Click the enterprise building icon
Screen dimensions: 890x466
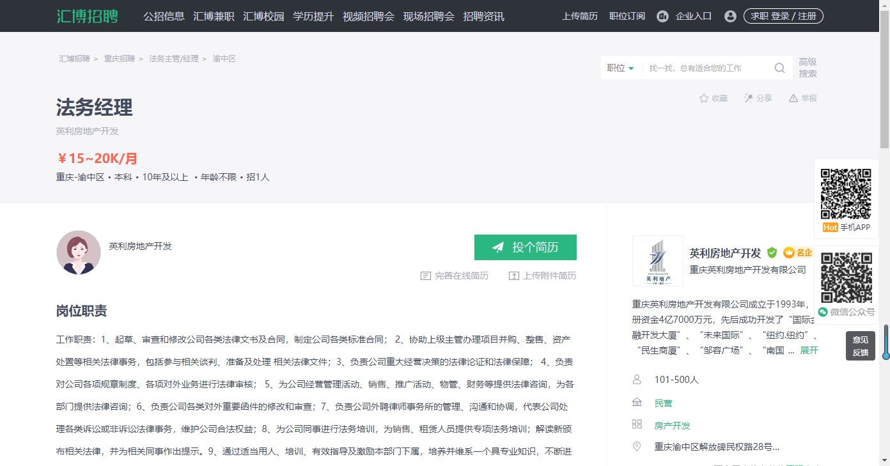663,16
